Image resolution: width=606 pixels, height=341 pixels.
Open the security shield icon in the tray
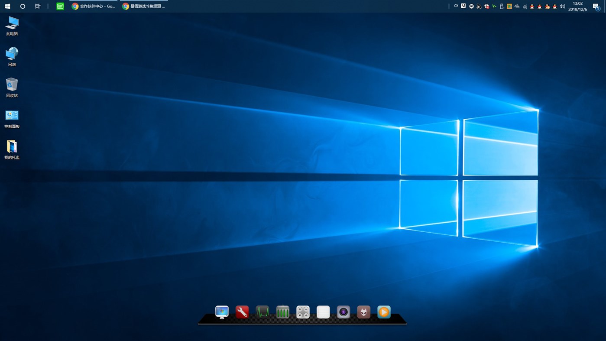(486, 6)
